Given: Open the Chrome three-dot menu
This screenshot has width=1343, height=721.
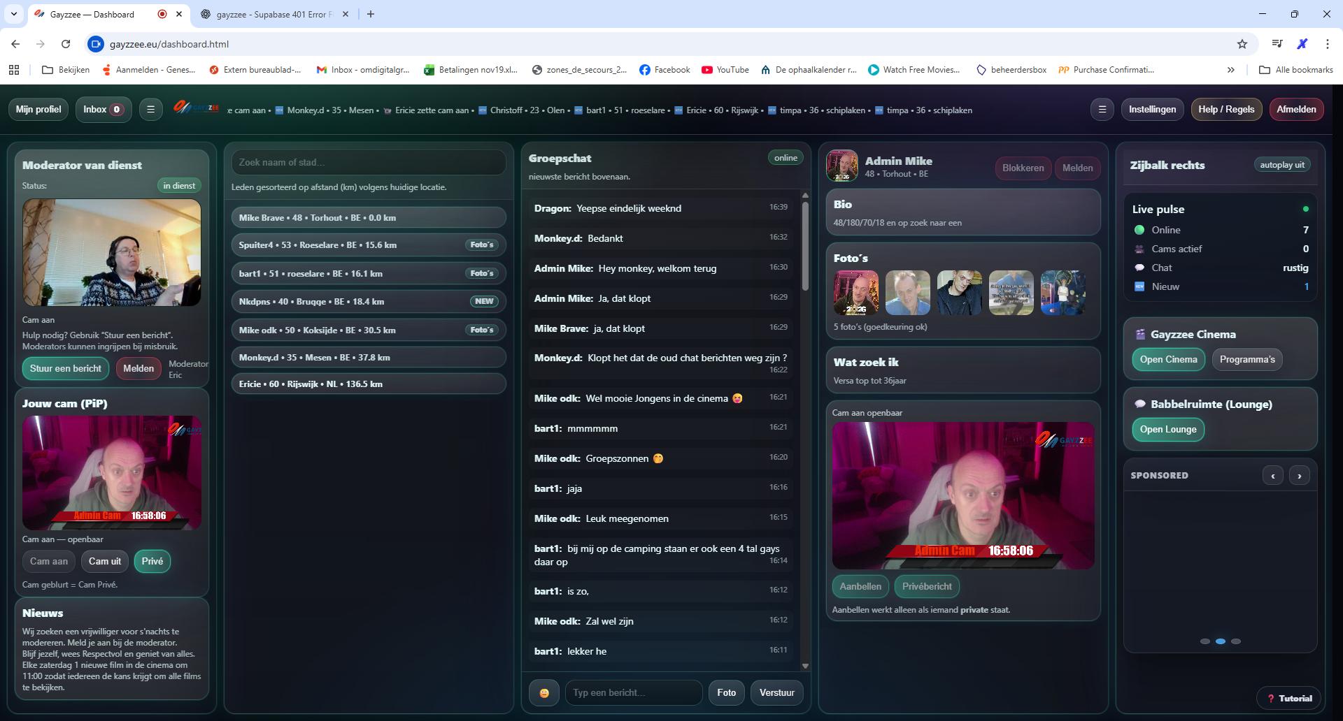Looking at the screenshot, I should tap(1328, 44).
